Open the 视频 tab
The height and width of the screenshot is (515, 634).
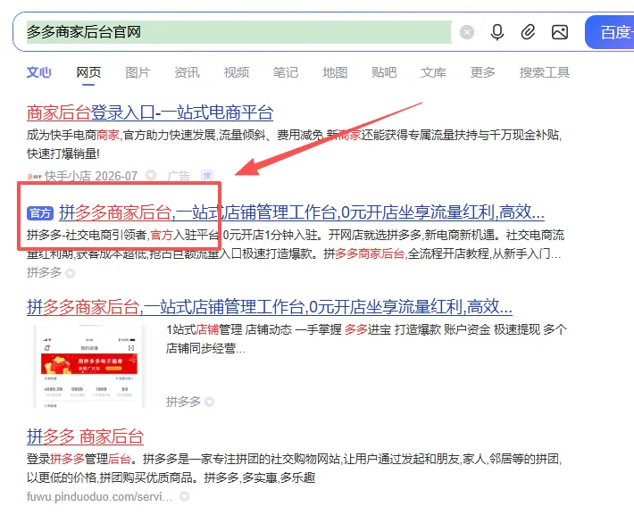(x=237, y=72)
